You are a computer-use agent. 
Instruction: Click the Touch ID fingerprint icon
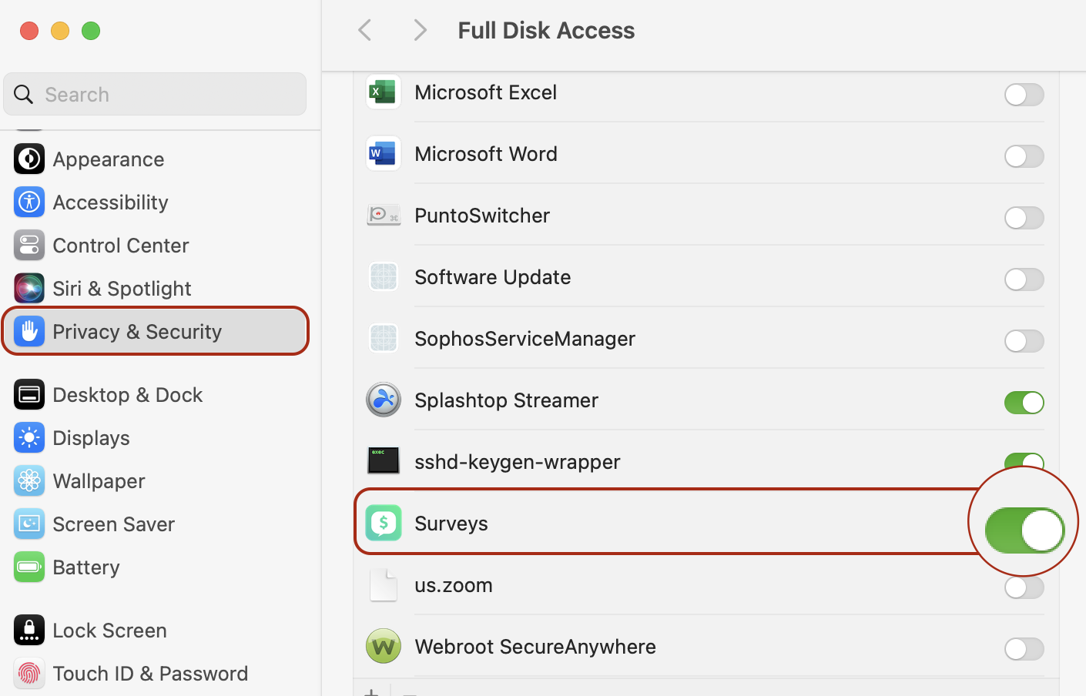pos(29,674)
